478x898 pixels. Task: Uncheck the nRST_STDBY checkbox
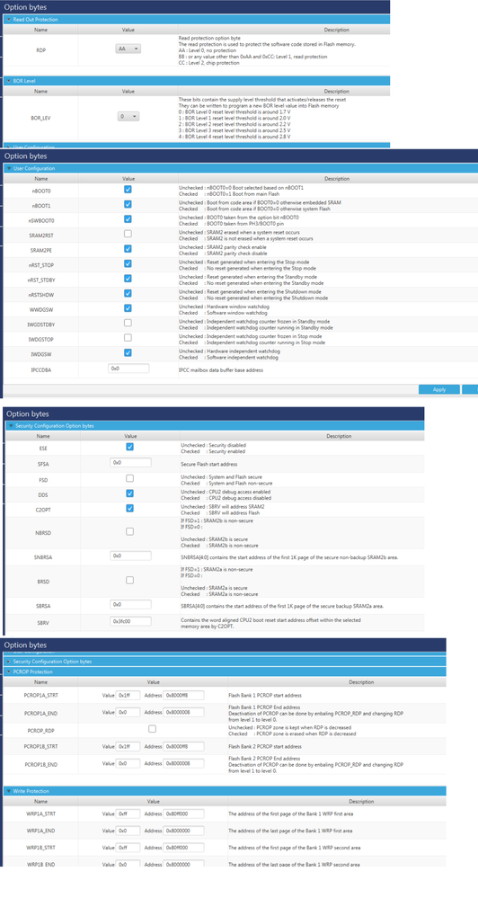pyautogui.click(x=128, y=279)
